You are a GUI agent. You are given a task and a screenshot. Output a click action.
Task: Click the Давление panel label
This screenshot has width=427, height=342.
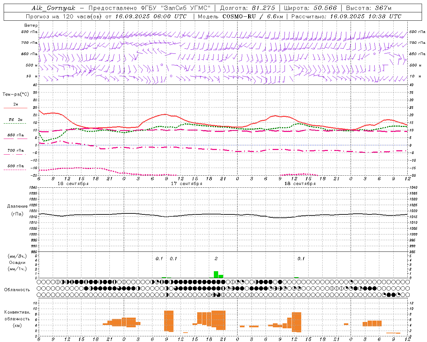(x=17, y=206)
